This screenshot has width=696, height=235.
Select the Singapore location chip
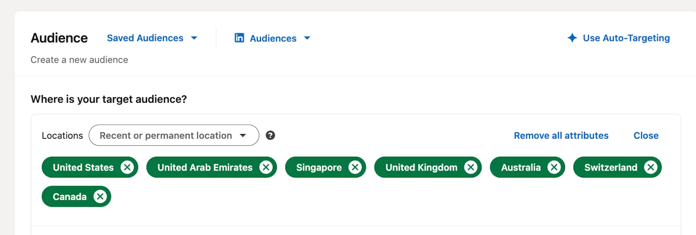pyautogui.click(x=319, y=168)
